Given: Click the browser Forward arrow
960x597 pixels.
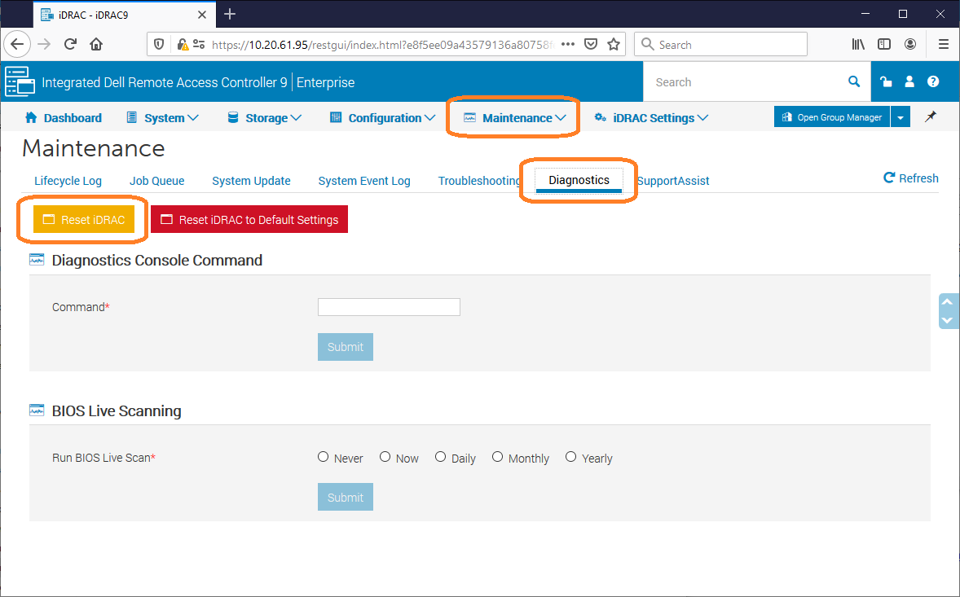Looking at the screenshot, I should point(43,44).
